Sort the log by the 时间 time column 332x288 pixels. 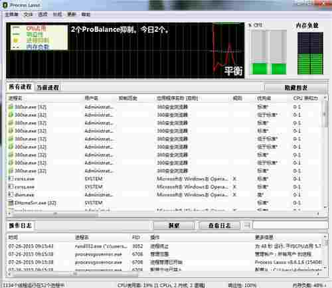click(13, 238)
